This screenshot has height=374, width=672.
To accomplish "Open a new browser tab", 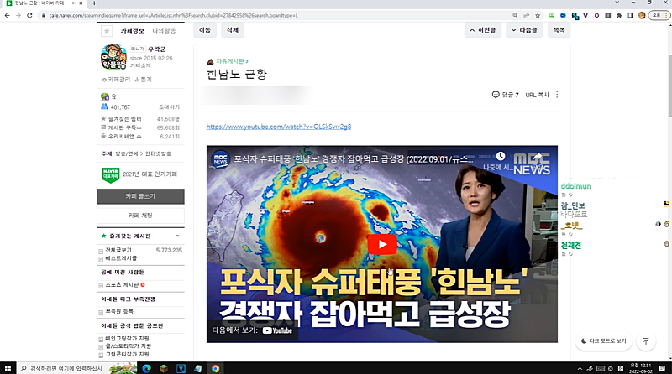I will click(x=94, y=3).
